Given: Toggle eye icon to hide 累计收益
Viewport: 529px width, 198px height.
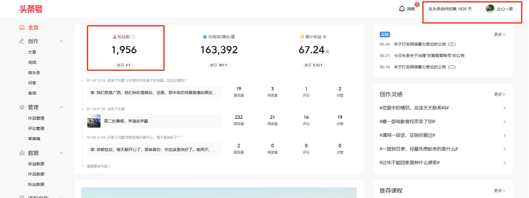Looking at the screenshot, I should click(325, 37).
